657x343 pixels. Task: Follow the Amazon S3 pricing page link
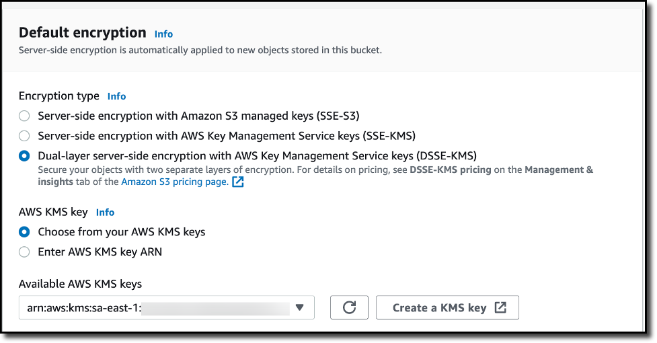pos(174,182)
